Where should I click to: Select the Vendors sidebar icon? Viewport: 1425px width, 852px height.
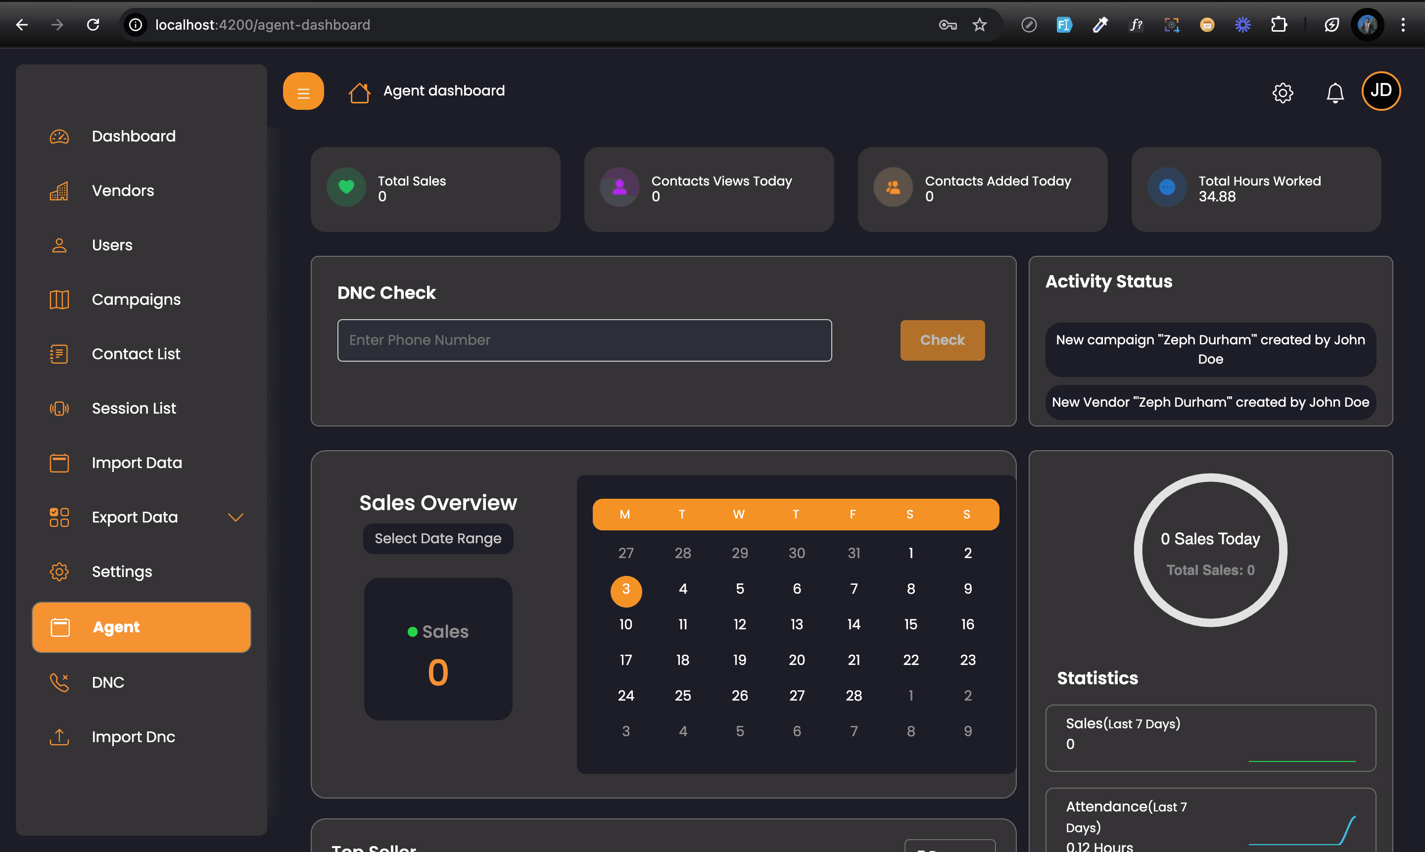pyautogui.click(x=59, y=190)
